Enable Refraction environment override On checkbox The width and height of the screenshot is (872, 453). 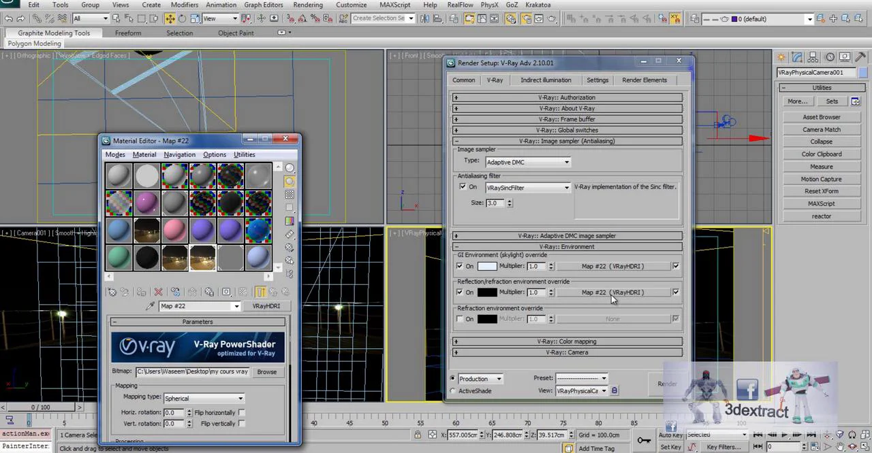[x=460, y=318]
